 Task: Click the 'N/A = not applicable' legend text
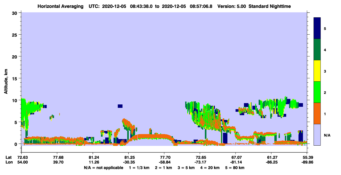click(x=103, y=168)
